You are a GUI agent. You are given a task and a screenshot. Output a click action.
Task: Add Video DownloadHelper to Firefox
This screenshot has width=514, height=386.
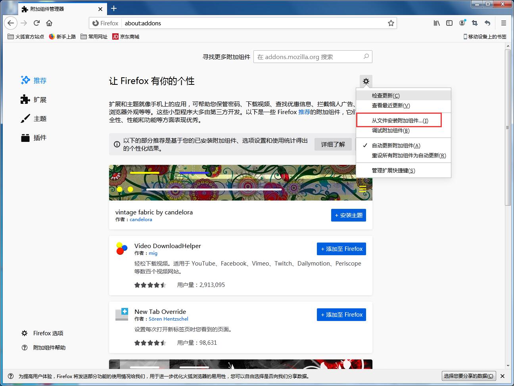pos(341,248)
